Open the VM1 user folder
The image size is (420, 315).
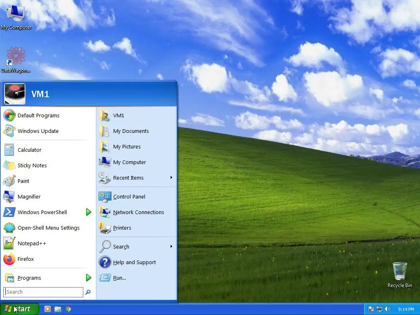tap(136, 115)
